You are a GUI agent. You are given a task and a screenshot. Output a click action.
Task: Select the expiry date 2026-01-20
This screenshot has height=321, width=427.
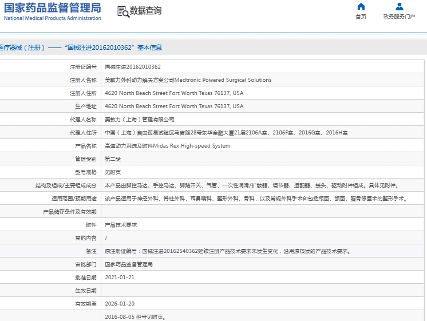click(120, 304)
